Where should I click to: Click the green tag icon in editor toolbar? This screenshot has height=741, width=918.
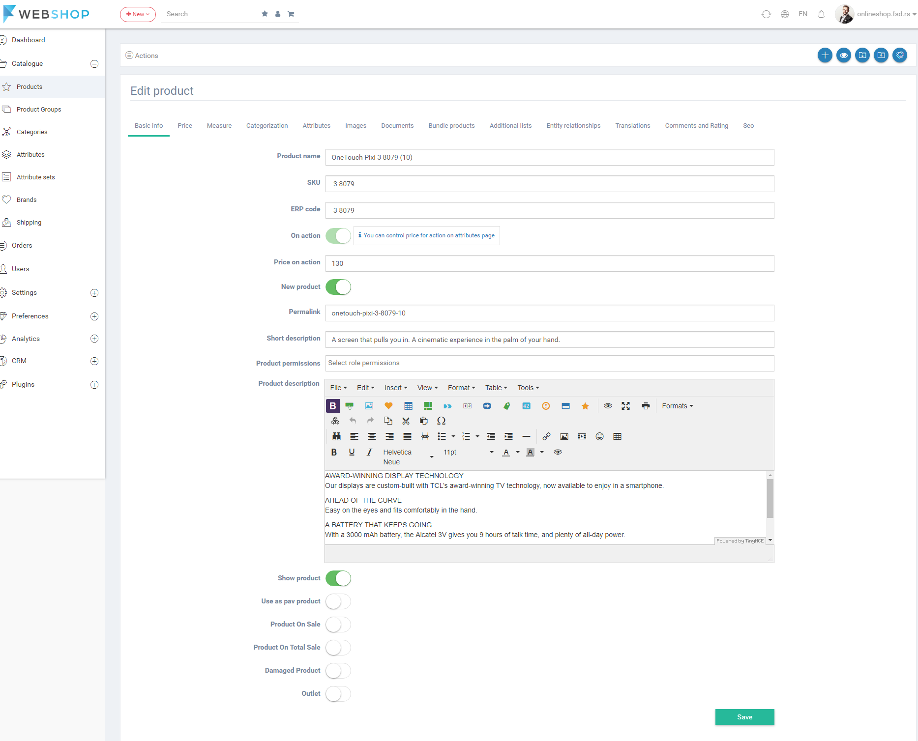tap(506, 406)
